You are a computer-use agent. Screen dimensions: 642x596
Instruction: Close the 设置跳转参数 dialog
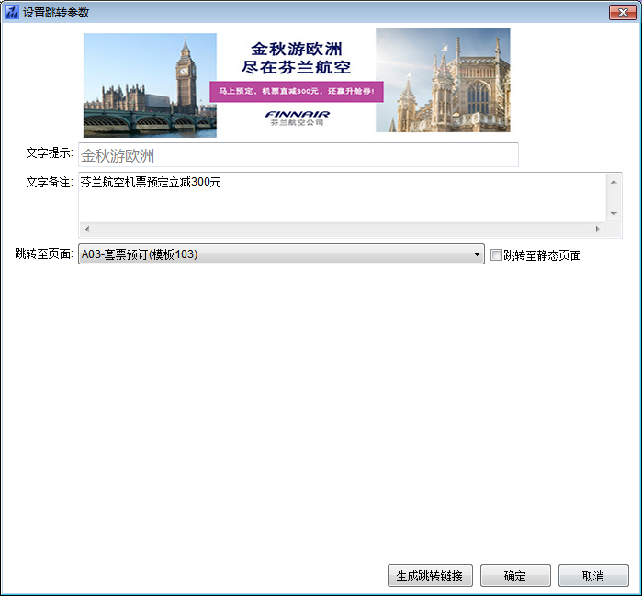click(x=623, y=12)
